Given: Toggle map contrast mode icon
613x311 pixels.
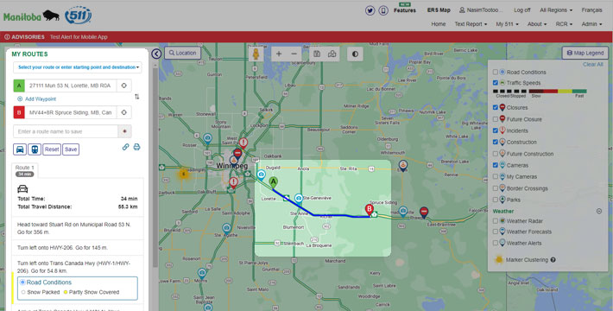Looking at the screenshot, I should point(355,54).
